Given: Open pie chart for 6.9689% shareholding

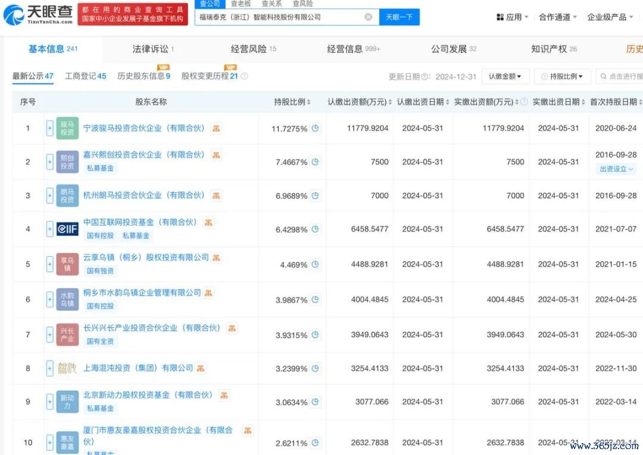Looking at the screenshot, I should (315, 195).
